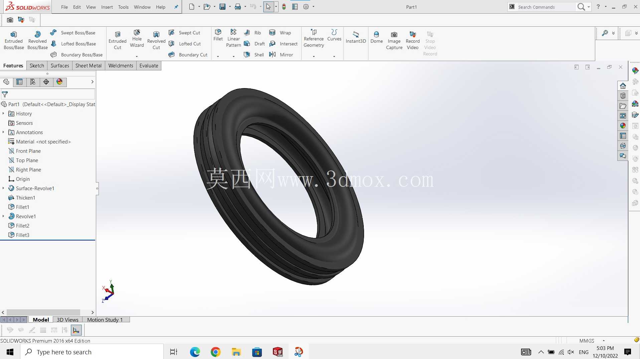Image resolution: width=640 pixels, height=359 pixels.
Task: Open Appearances task pane icon
Action: click(623, 126)
